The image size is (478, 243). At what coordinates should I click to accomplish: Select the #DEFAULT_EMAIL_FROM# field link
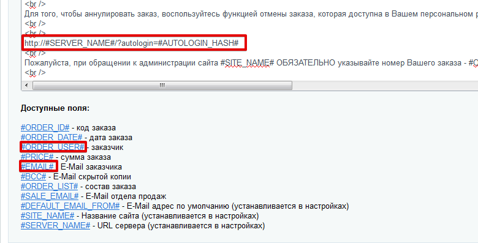70,206
